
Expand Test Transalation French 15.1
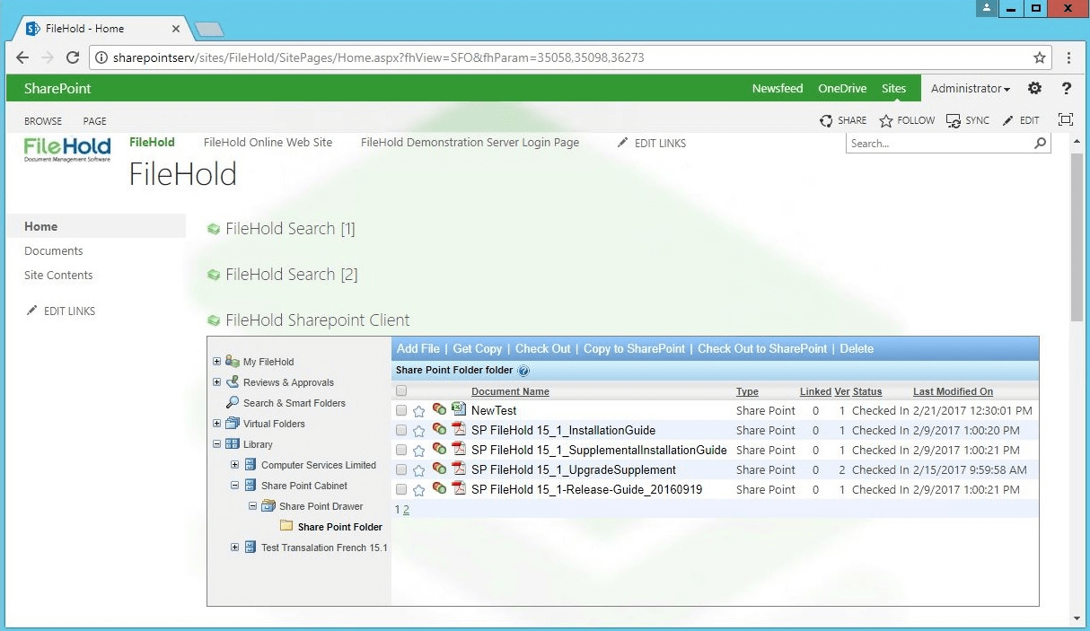pos(234,548)
